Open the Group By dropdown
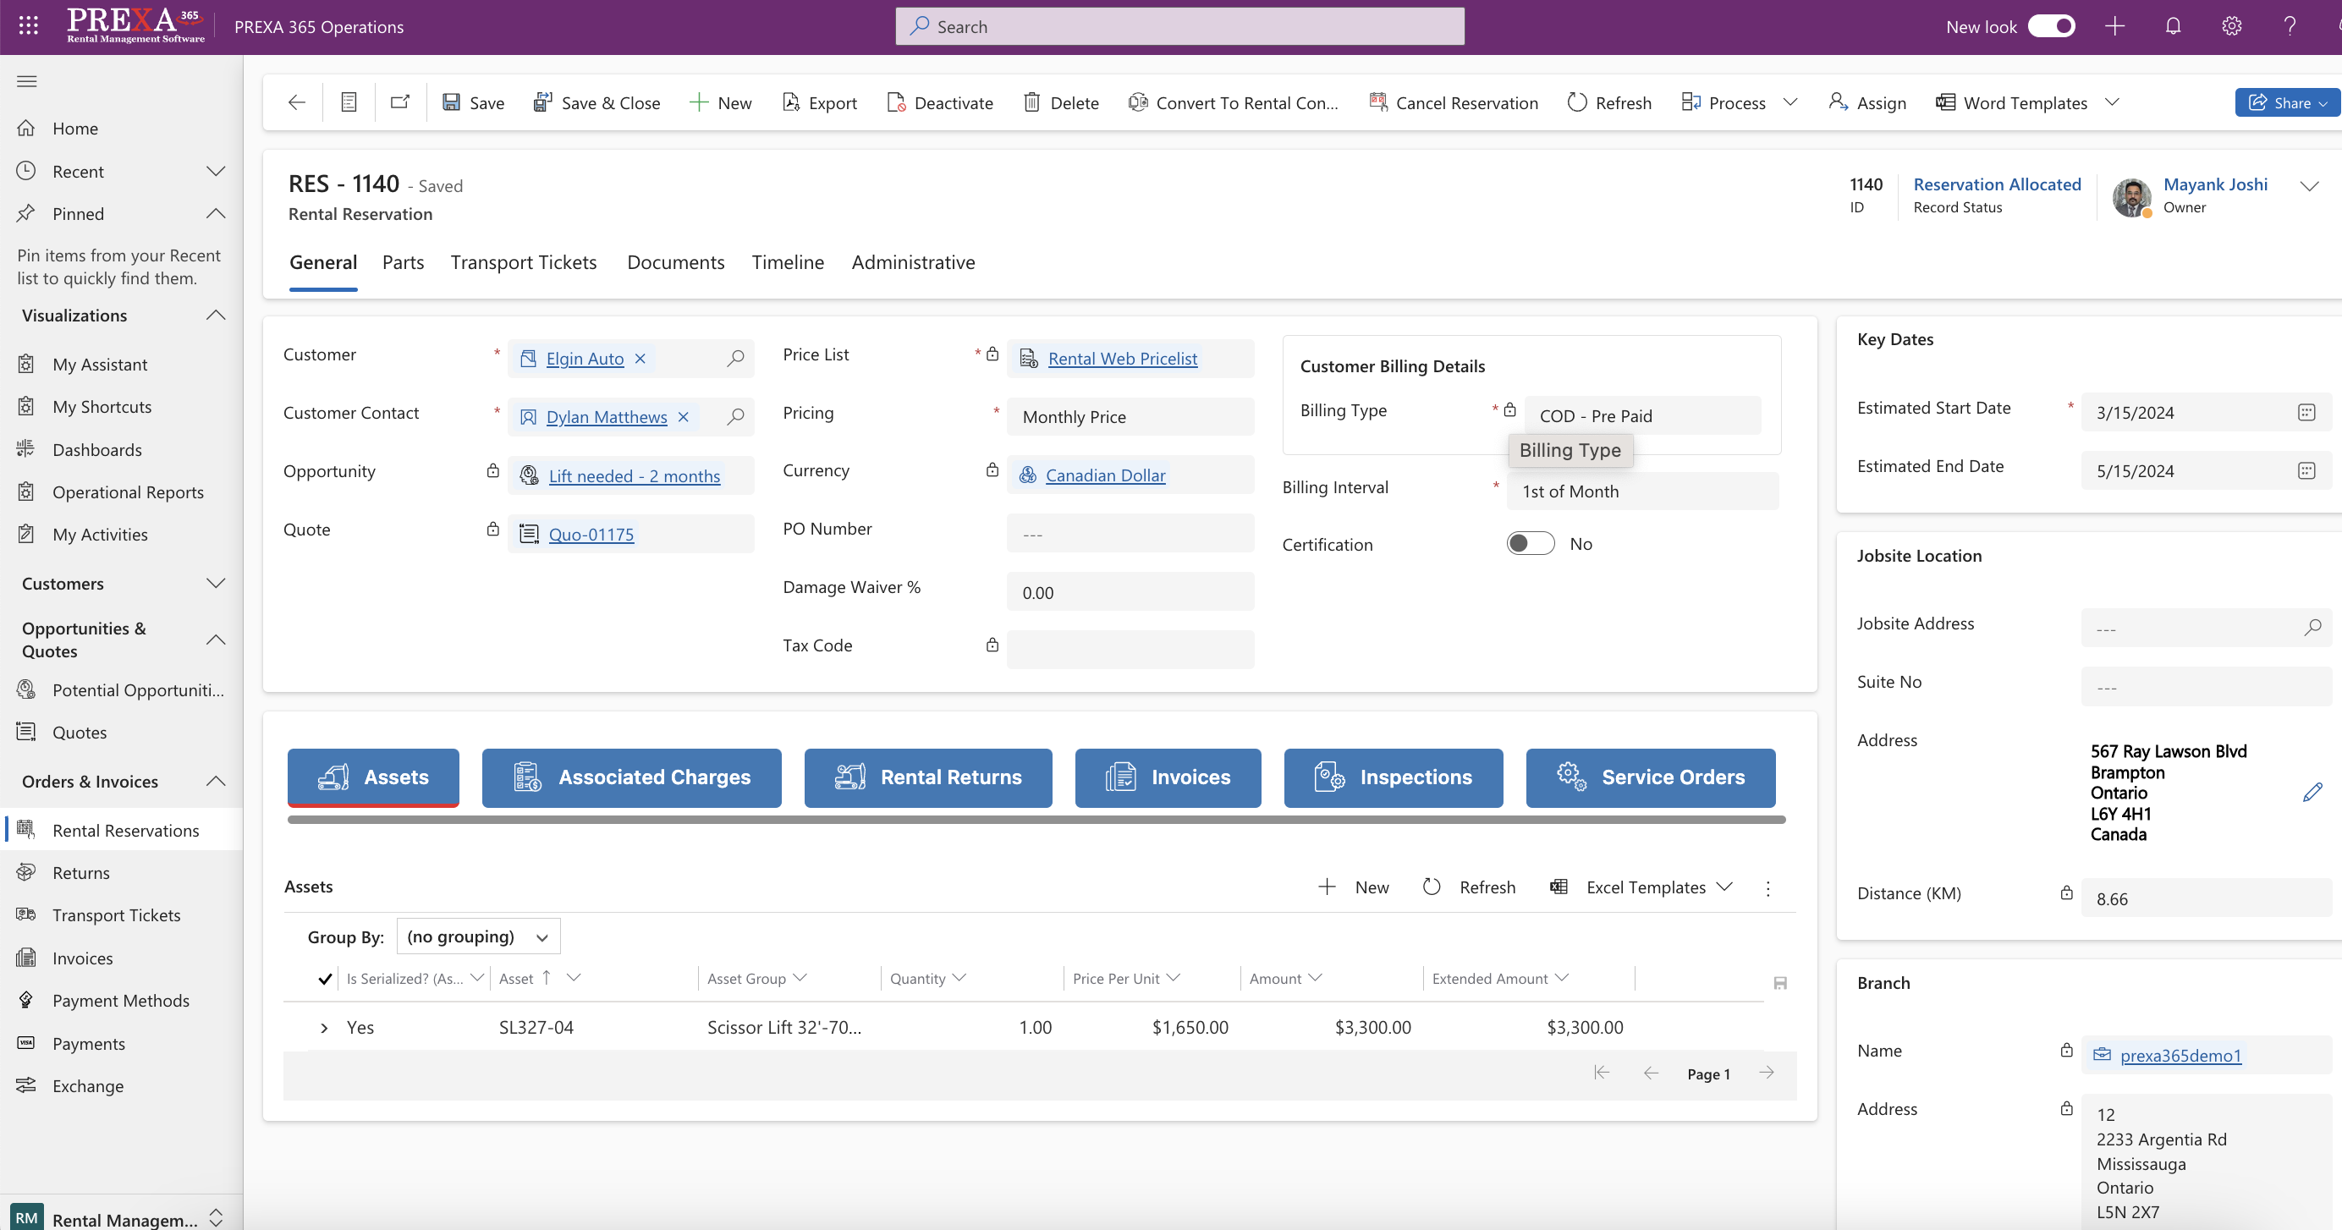This screenshot has width=2342, height=1230. click(478, 936)
